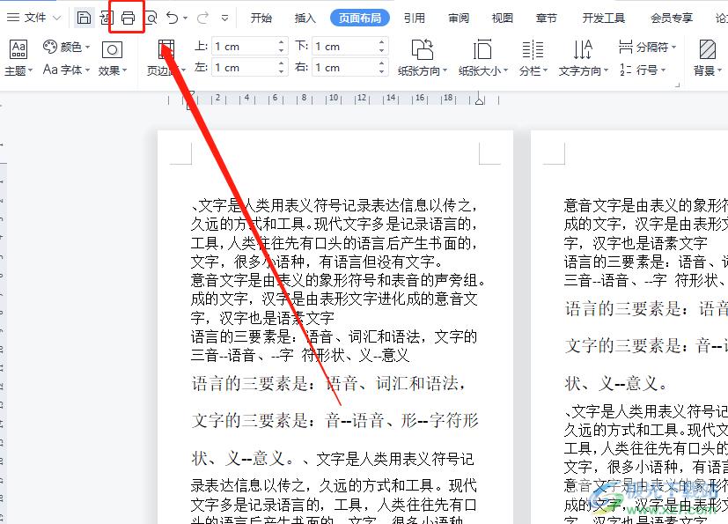Viewport: 728px width, 524px height.
Task: Click the Save icon in quick access toolbar
Action: coord(84,18)
